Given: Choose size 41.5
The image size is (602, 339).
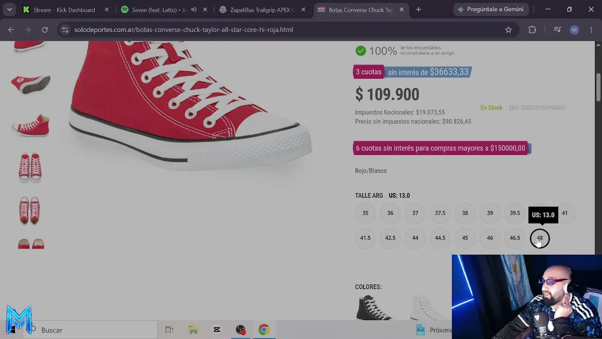Looking at the screenshot, I should (x=365, y=238).
